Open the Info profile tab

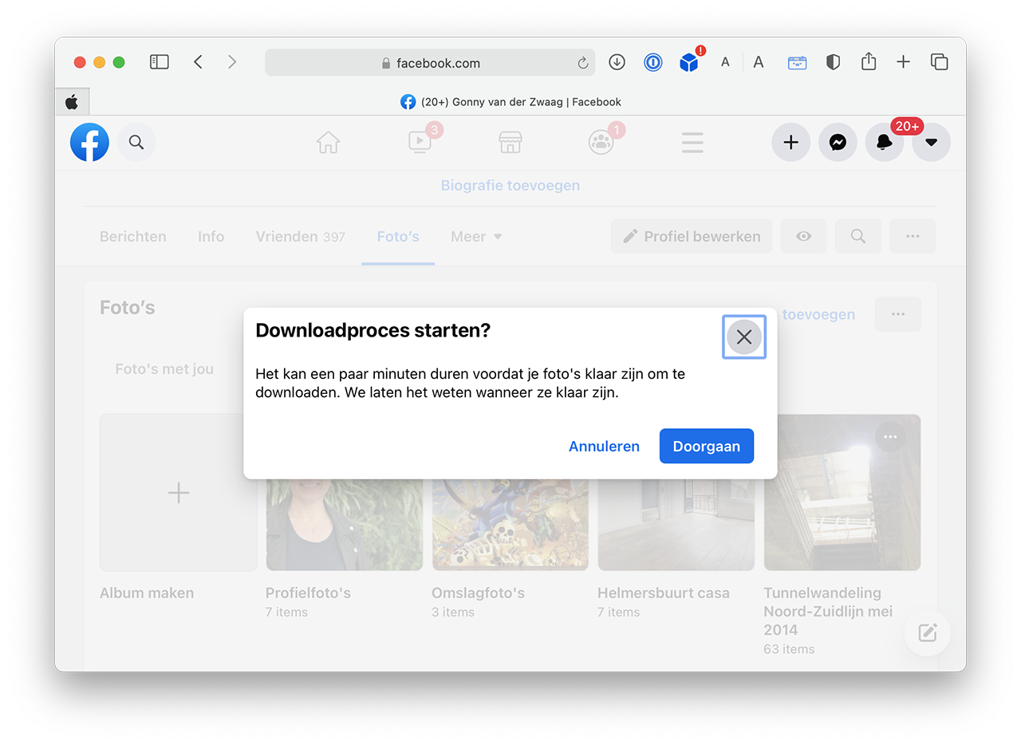click(211, 237)
